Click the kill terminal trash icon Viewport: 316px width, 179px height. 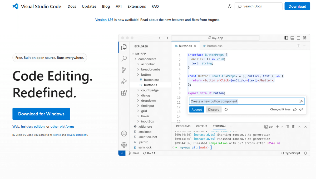[293, 127]
